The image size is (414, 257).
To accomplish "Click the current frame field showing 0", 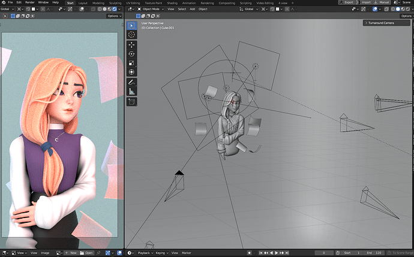I will coord(324,253).
